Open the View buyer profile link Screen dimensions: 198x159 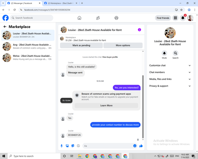(110, 57)
